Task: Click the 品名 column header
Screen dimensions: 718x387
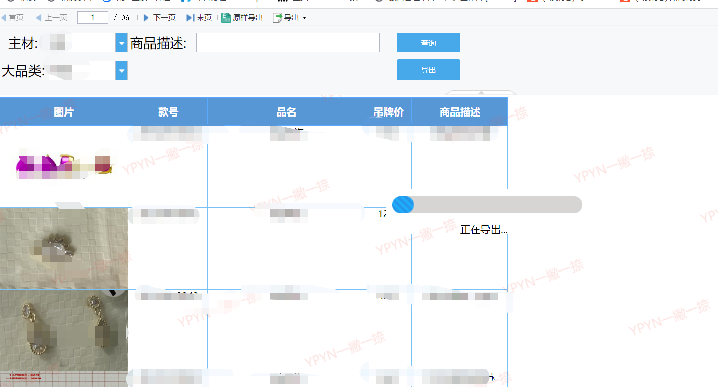Action: point(286,112)
